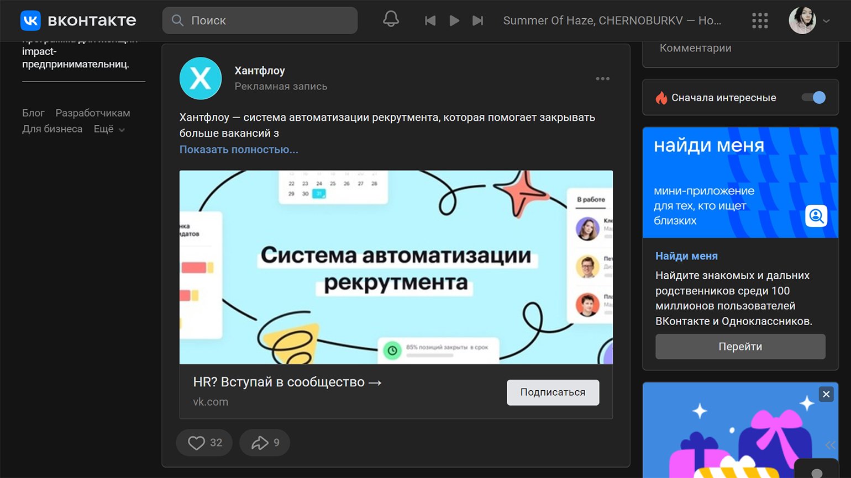This screenshot has width=851, height=478.
Task: Open Хантфлоу avatar
Action: [x=201, y=78]
